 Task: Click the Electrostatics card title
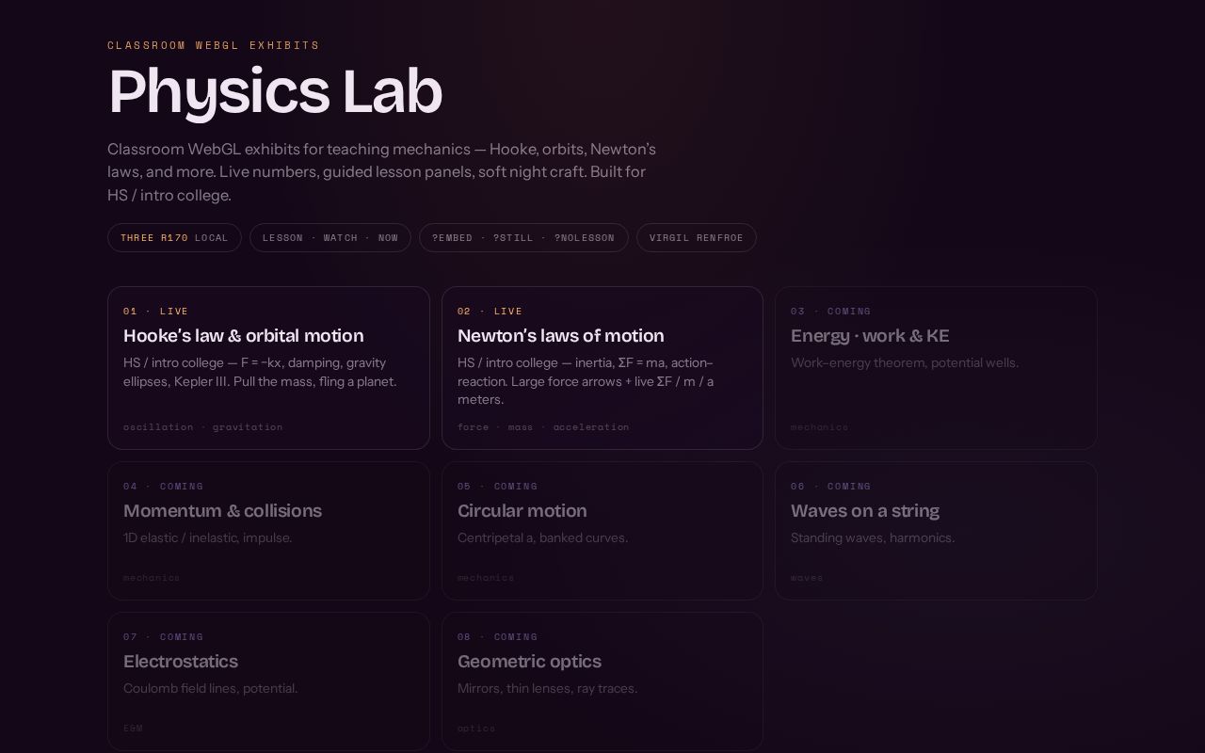pos(181,662)
